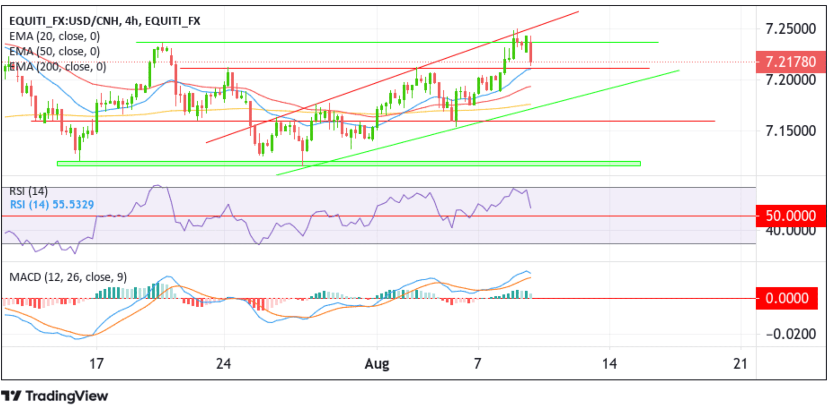Select the RSI (14) indicator title
This screenshot has width=828, height=410.
[28, 191]
